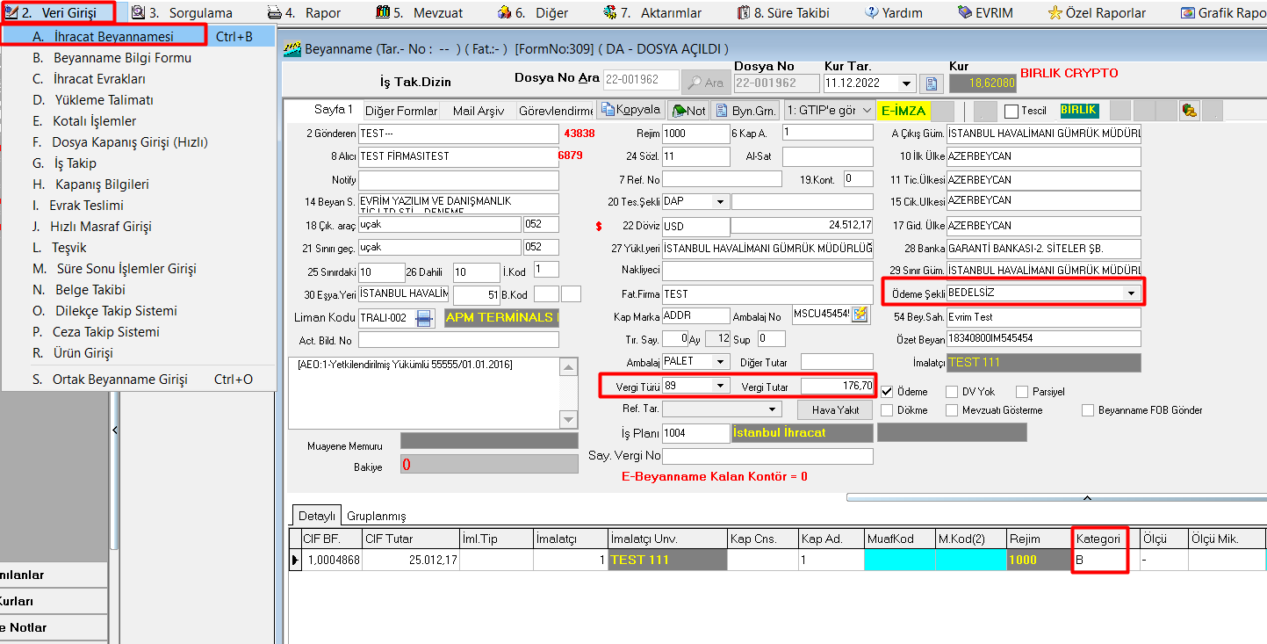Switch to the Diğer Formlar tab
This screenshot has height=644, width=1267.
[401, 111]
